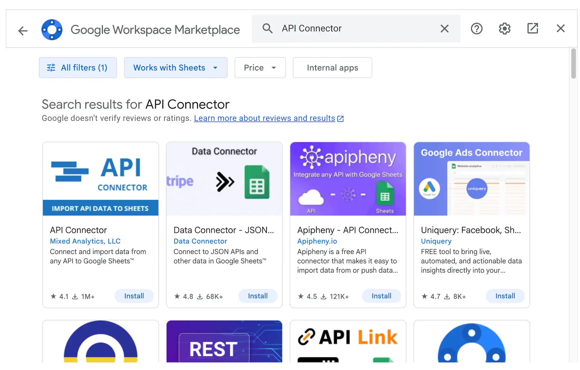Screen dimensions: 580x370
Task: Open the blue circle logo card in second row
Action: [472, 341]
